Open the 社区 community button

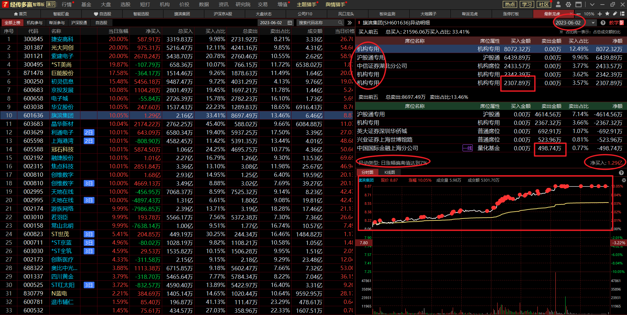pyautogui.click(x=544, y=4)
